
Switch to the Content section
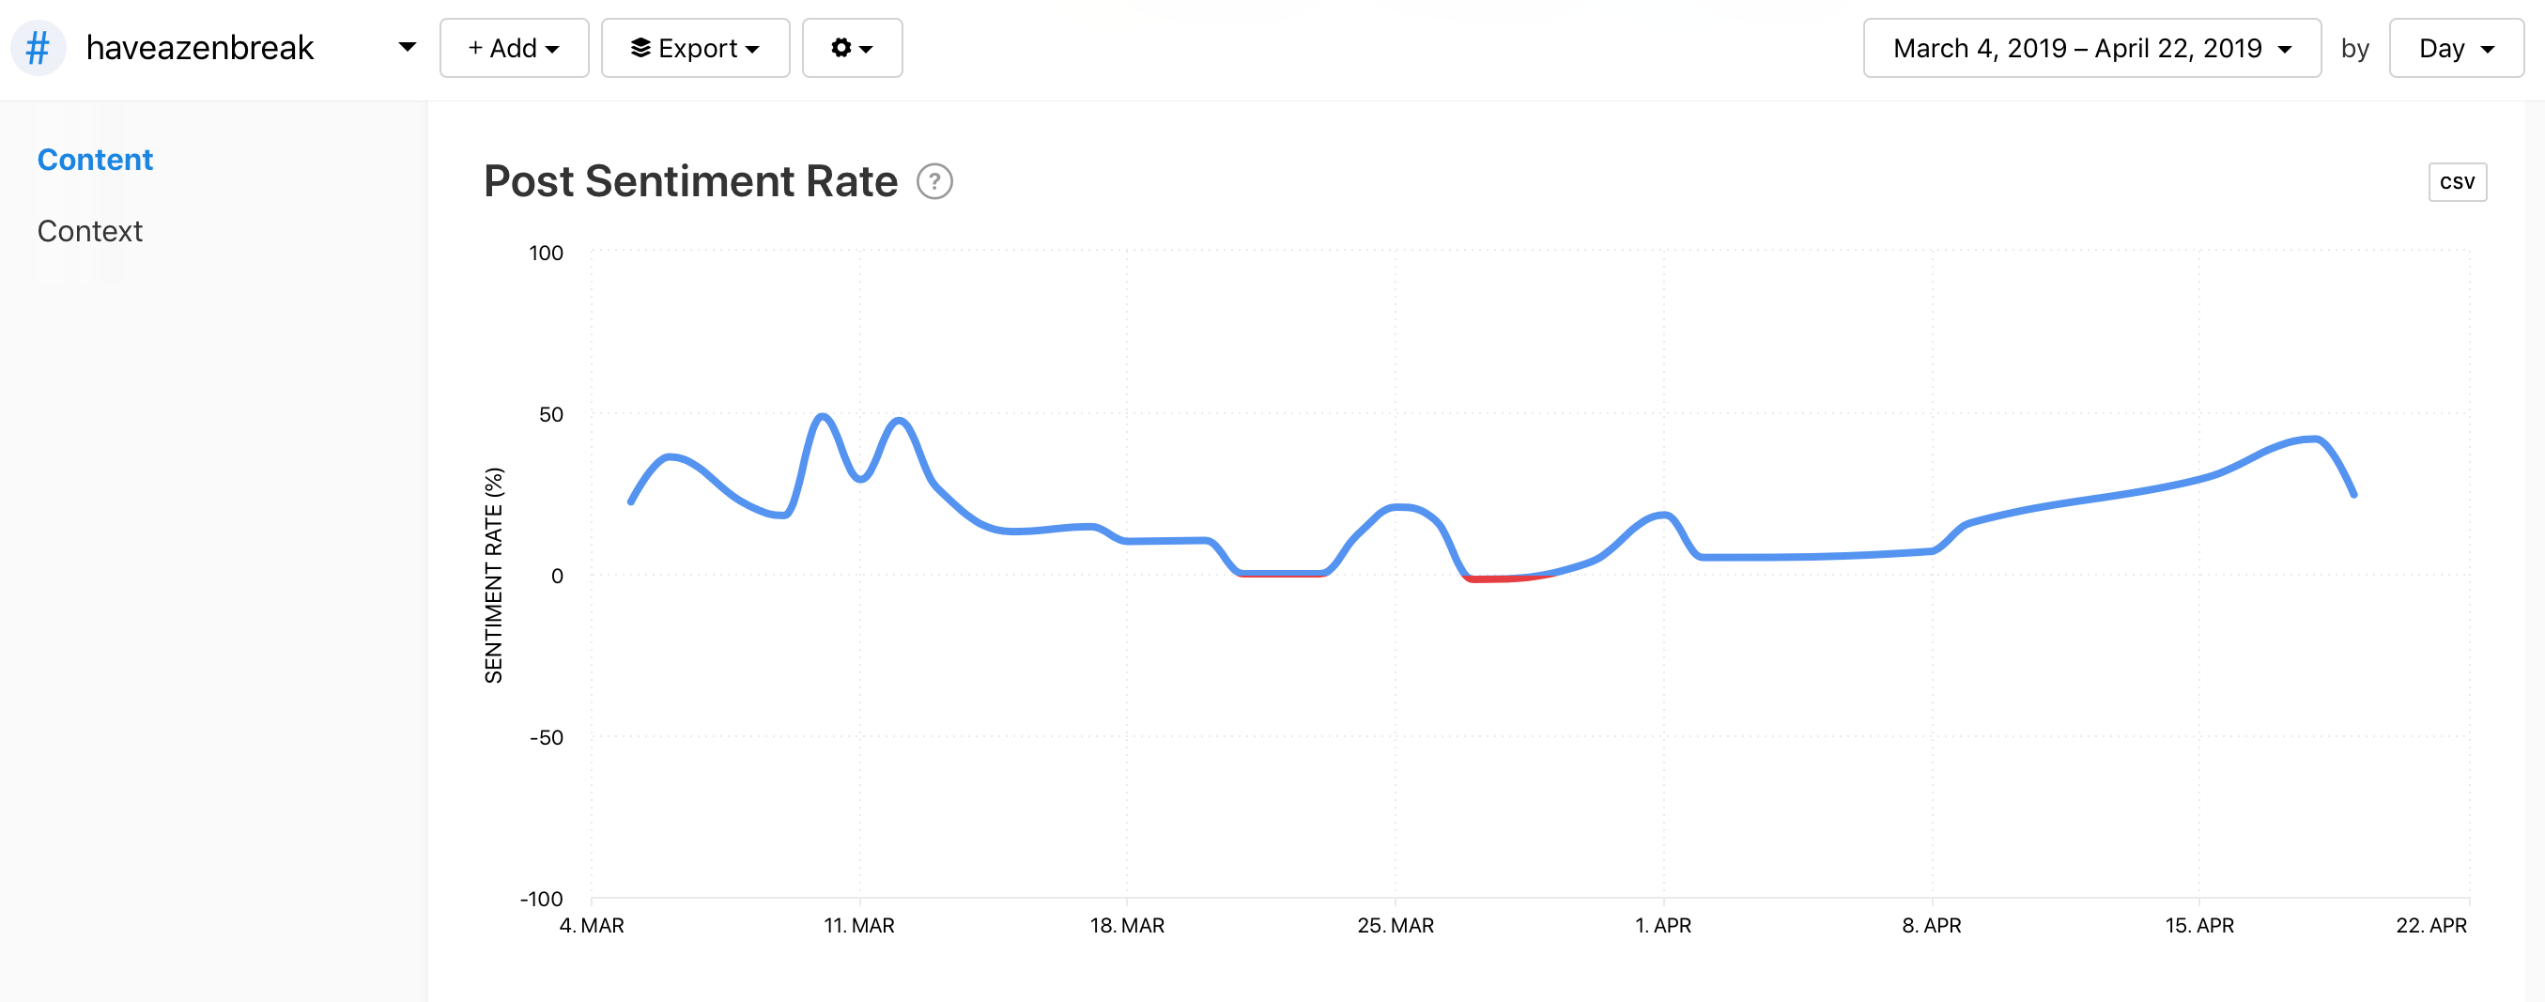95,160
